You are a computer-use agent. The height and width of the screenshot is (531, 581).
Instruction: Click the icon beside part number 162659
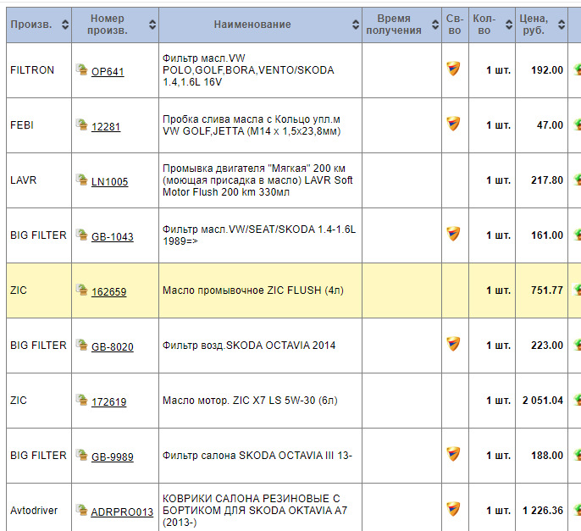(x=81, y=290)
